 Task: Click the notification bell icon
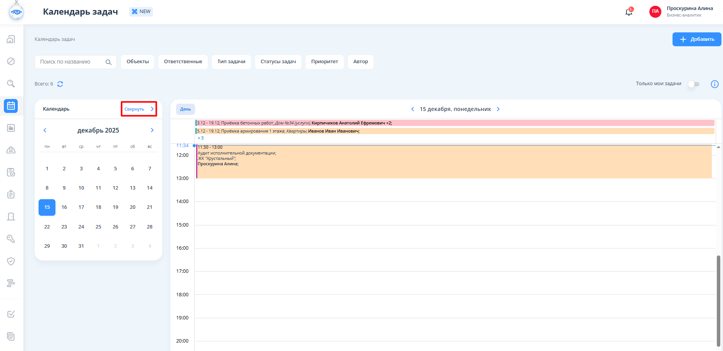pos(629,12)
